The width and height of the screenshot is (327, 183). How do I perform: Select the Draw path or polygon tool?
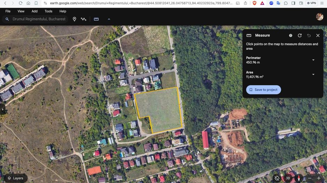coord(84,19)
